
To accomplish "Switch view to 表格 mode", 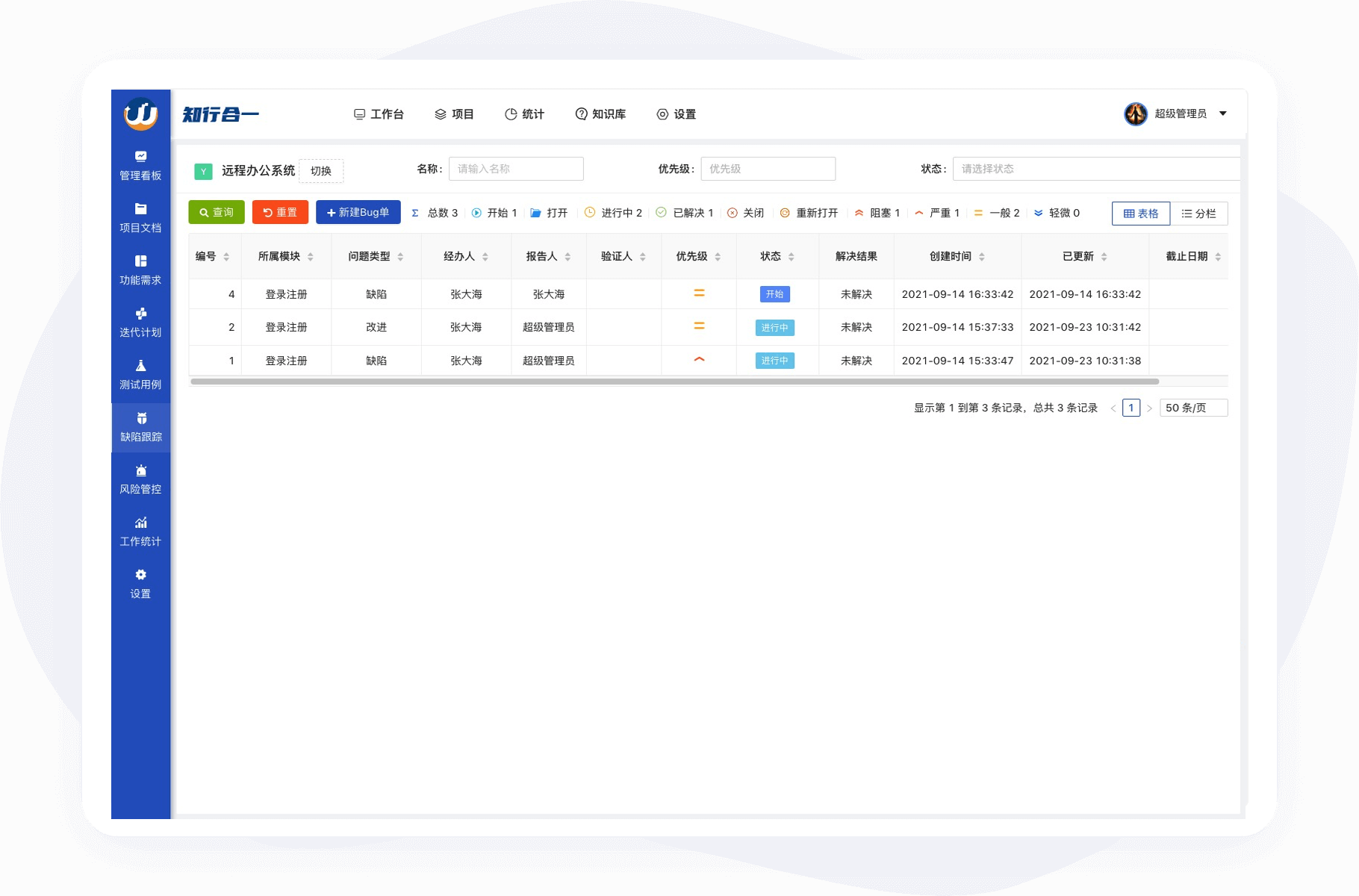I will 1140,214.
